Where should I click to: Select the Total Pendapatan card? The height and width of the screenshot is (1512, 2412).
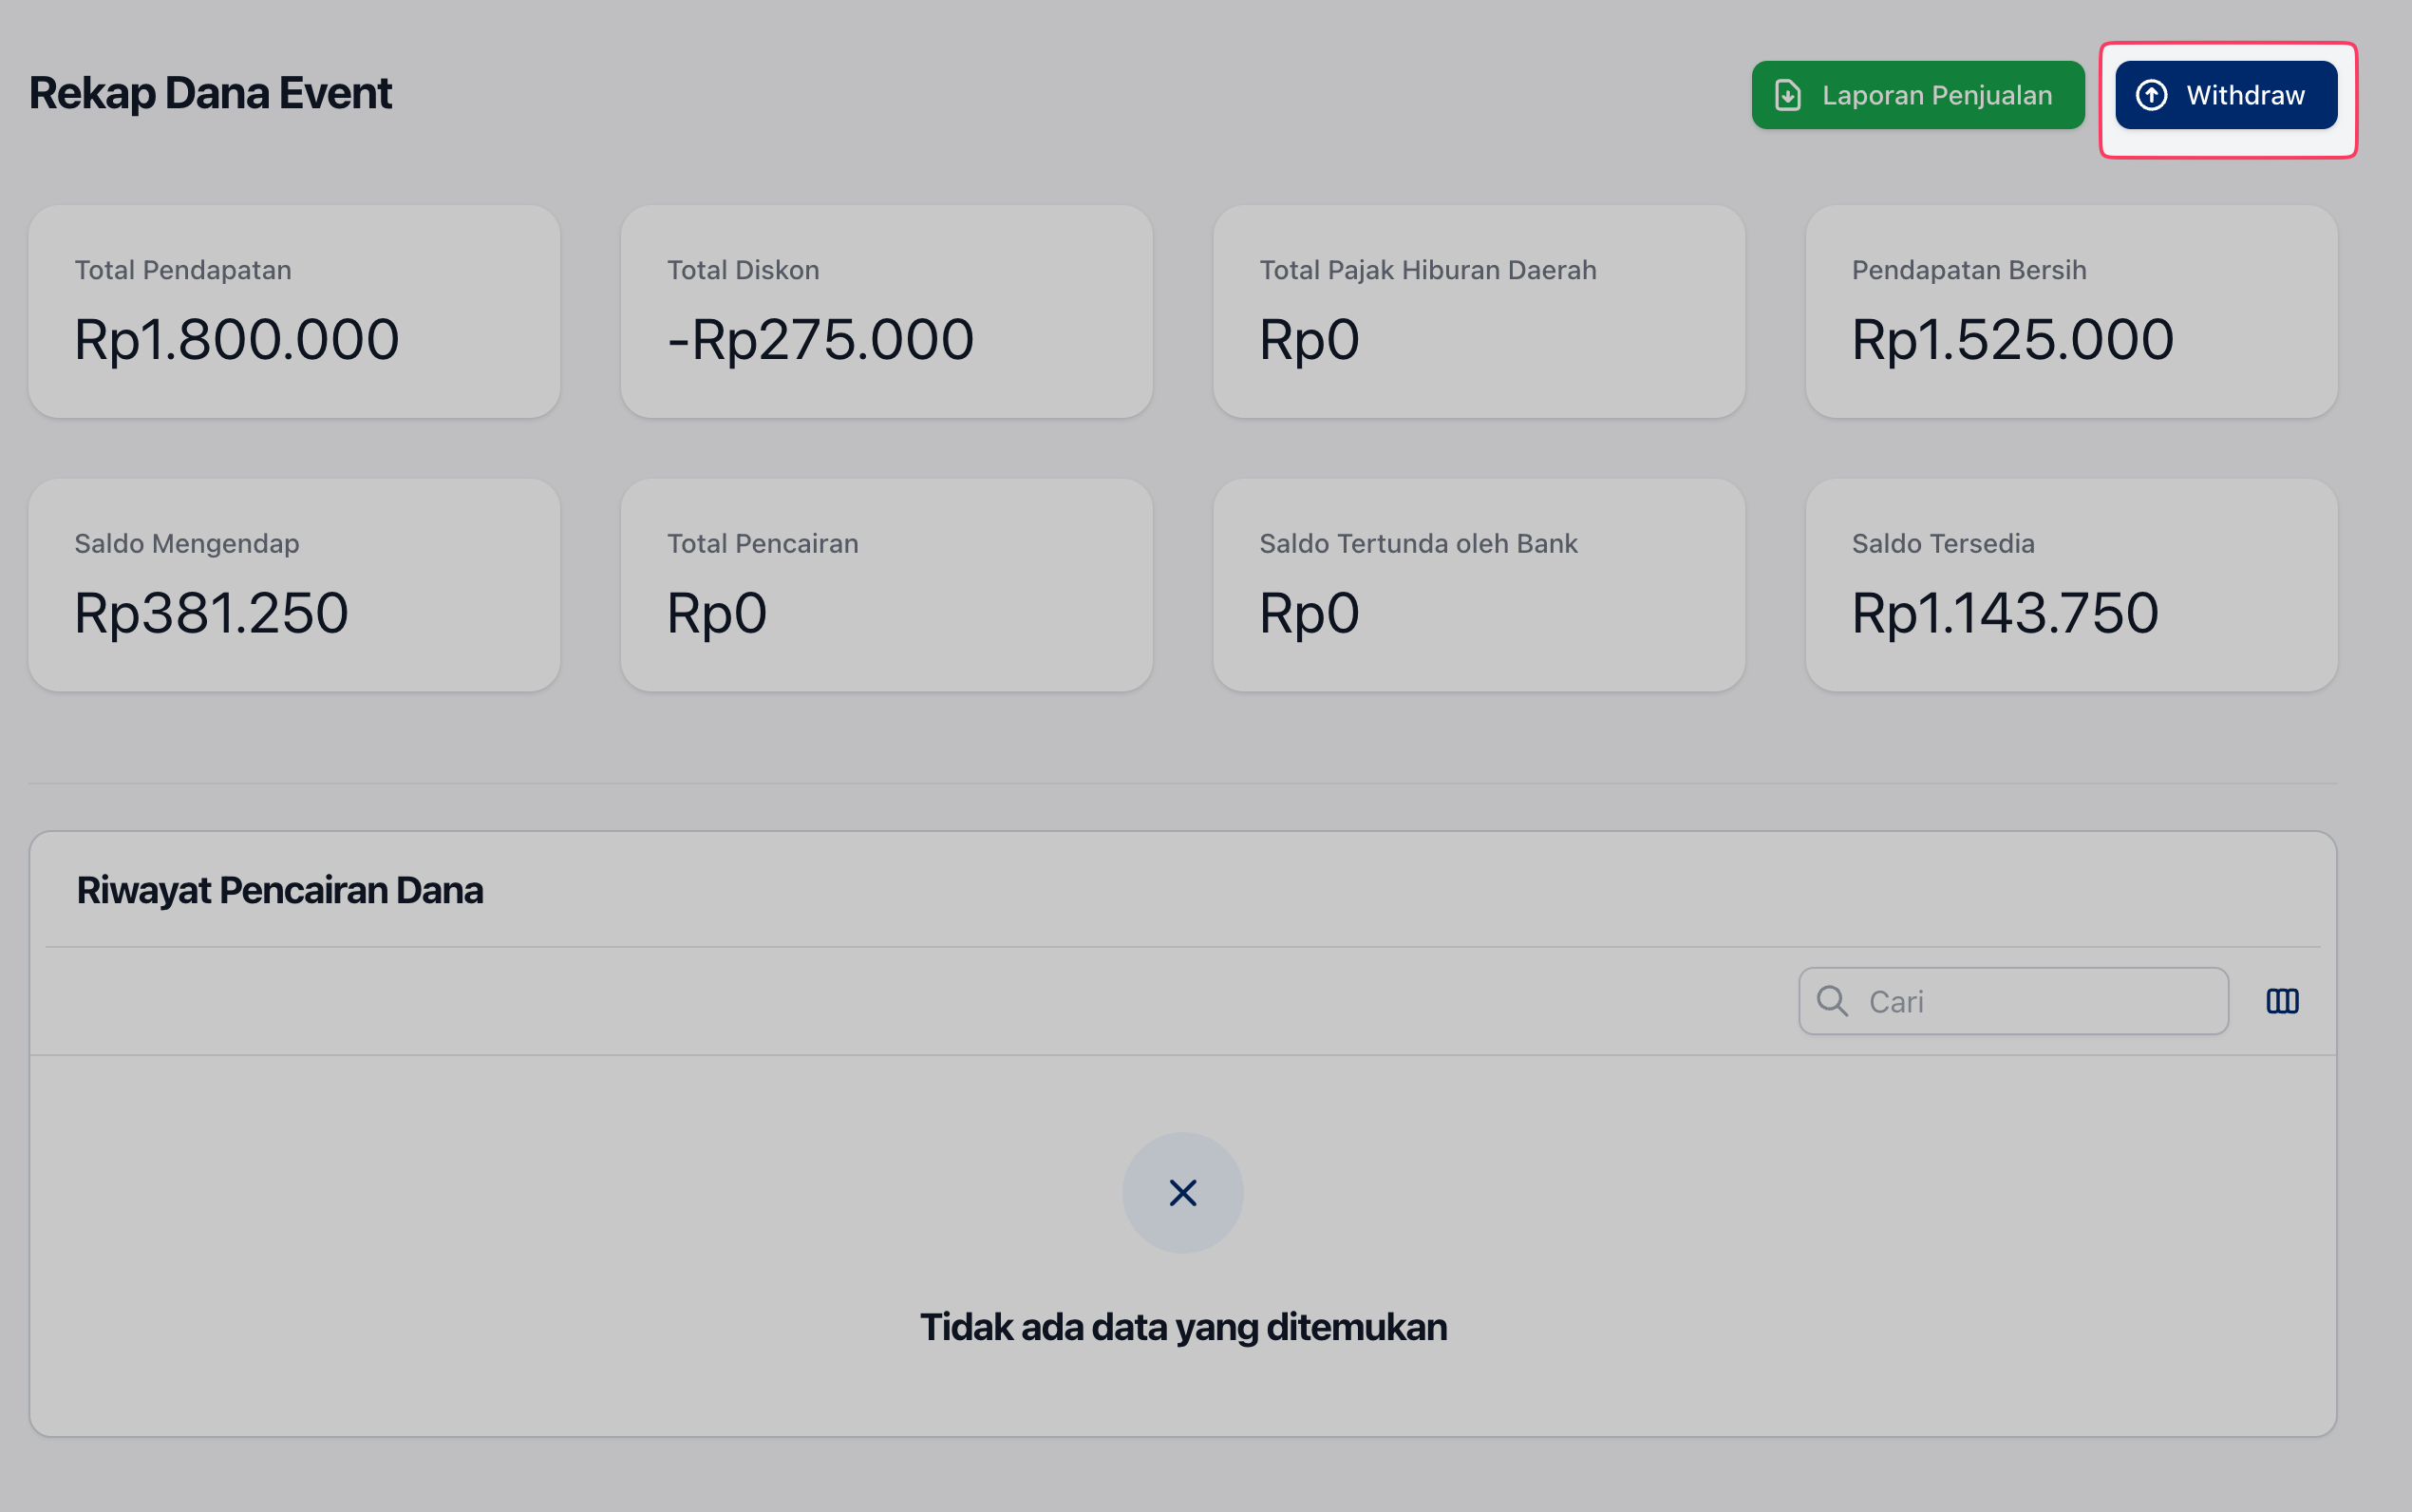[x=293, y=312]
